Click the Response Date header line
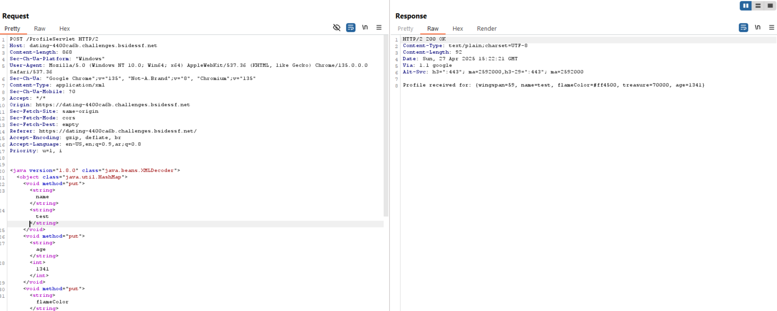 pos(460,59)
